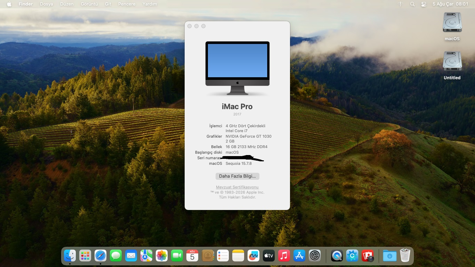The height and width of the screenshot is (267, 475).
Task: Open Calendar showing date 5
Action: click(x=192, y=256)
